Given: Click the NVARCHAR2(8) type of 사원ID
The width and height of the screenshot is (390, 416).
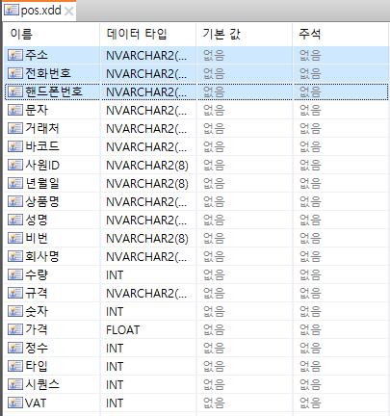Looking at the screenshot, I should (x=147, y=166).
